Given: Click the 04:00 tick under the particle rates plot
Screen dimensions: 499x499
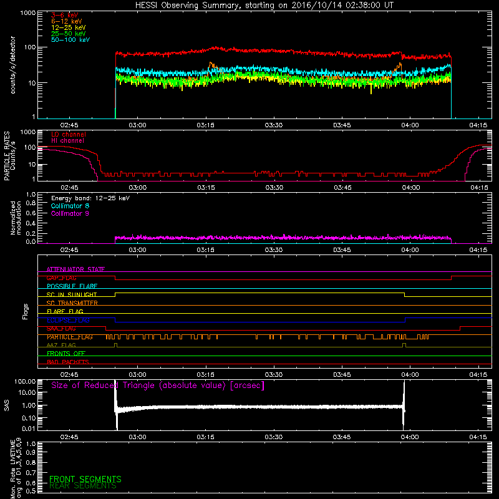Looking at the screenshot, I should [410, 188].
